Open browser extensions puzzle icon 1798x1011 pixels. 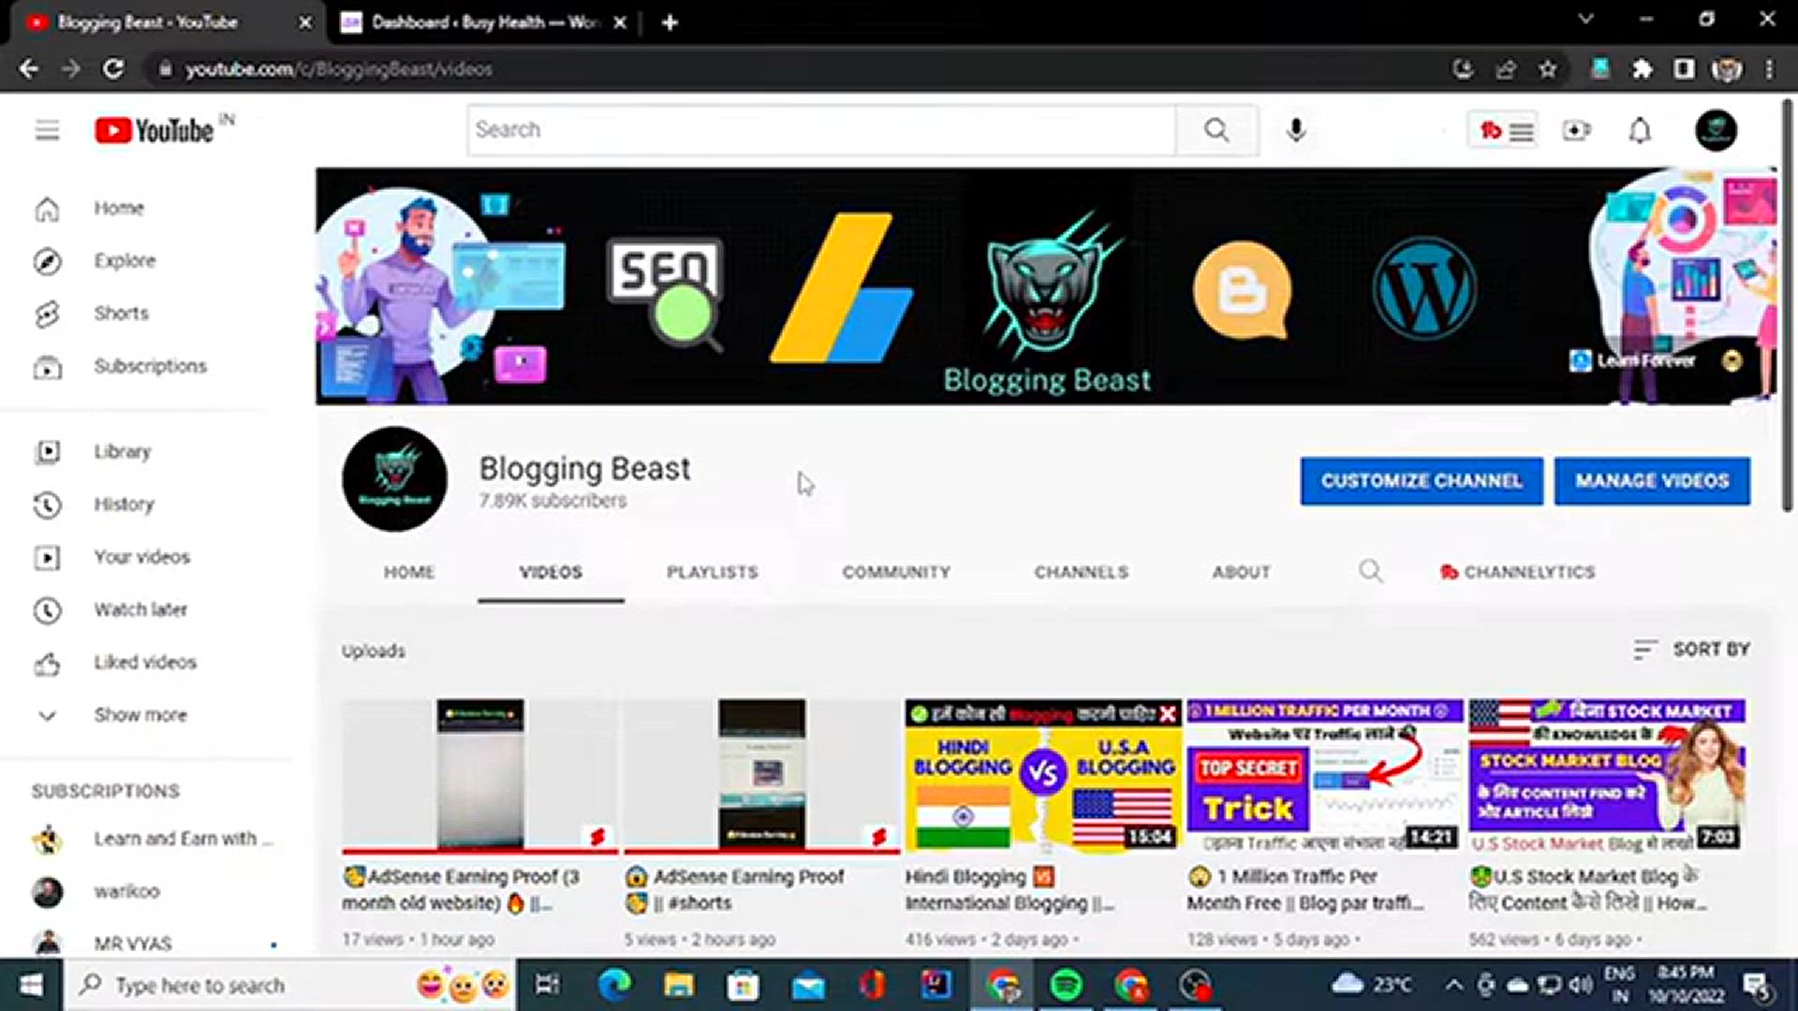[x=1642, y=69]
